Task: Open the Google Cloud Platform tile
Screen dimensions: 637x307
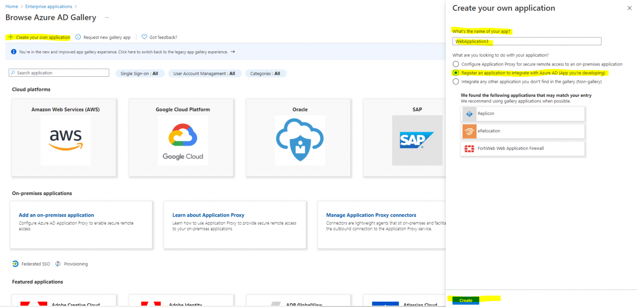Action: [x=181, y=137]
